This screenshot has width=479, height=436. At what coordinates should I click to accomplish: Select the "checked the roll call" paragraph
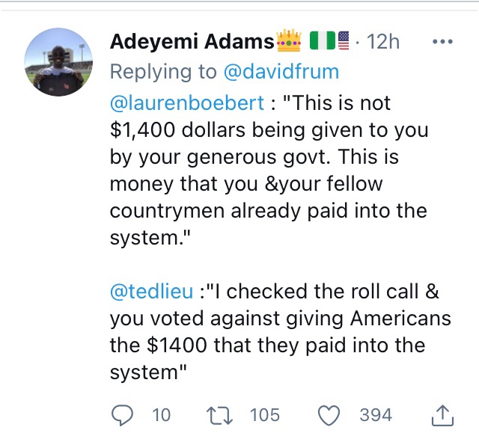coord(280,332)
